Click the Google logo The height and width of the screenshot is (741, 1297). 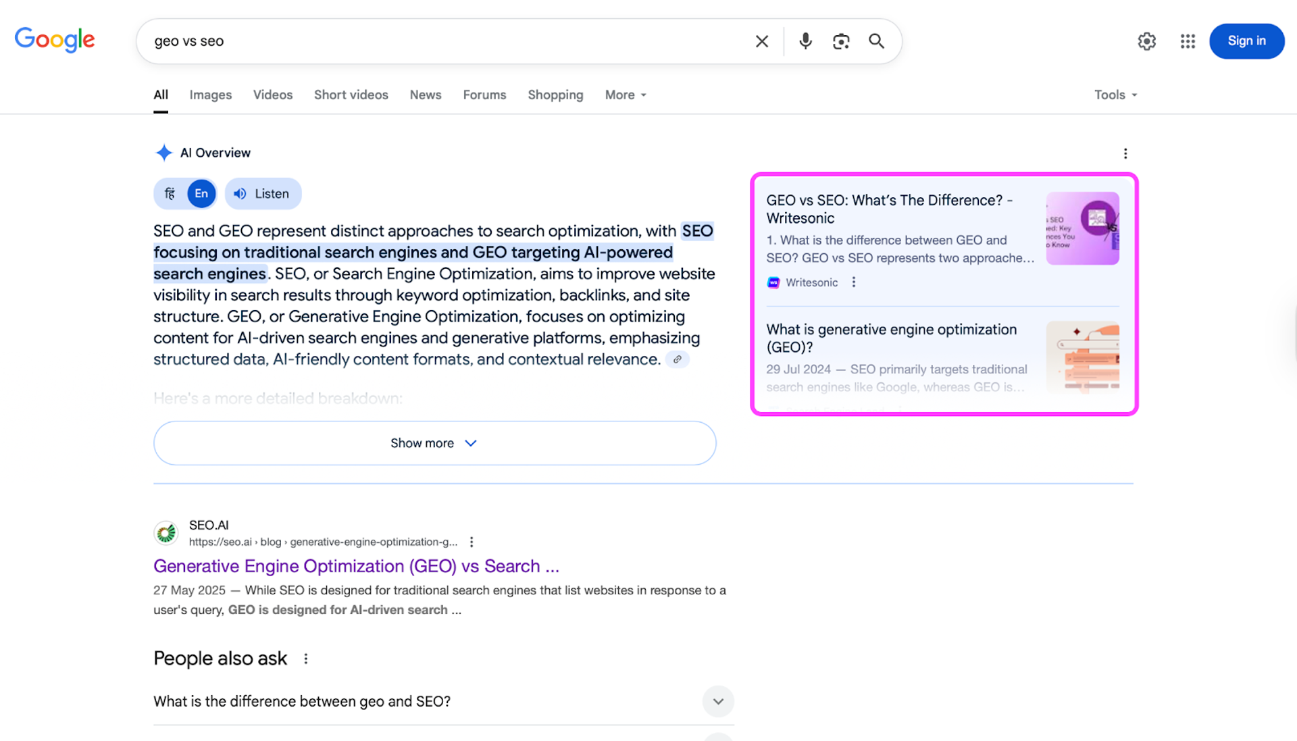[55, 41]
